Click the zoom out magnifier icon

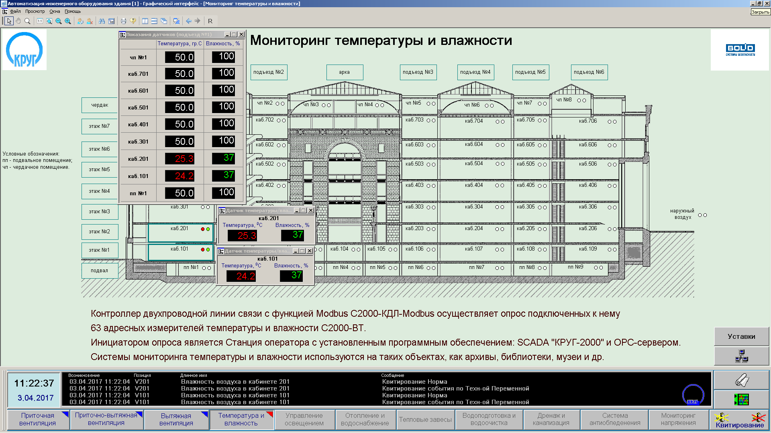59,21
